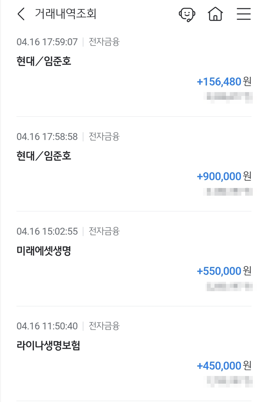266x402 pixels.
Task: Open the hamburger menu icon
Action: click(x=243, y=14)
